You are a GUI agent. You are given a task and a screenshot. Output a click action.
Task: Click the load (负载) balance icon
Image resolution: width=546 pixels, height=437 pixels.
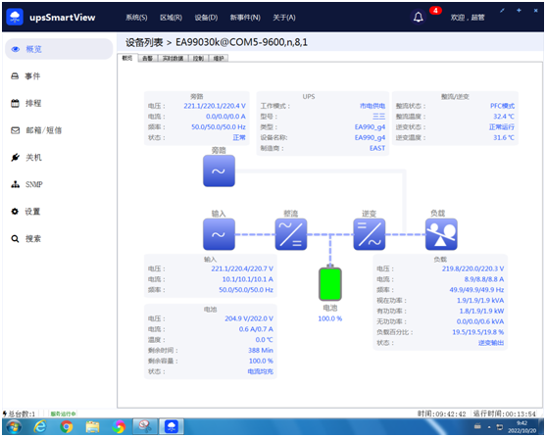pos(441,234)
